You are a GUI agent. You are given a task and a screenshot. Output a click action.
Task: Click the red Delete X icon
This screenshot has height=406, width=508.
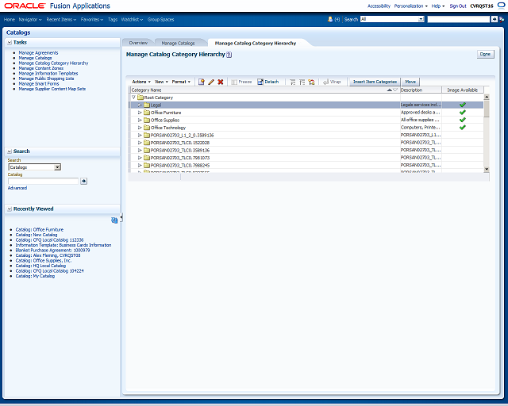221,82
